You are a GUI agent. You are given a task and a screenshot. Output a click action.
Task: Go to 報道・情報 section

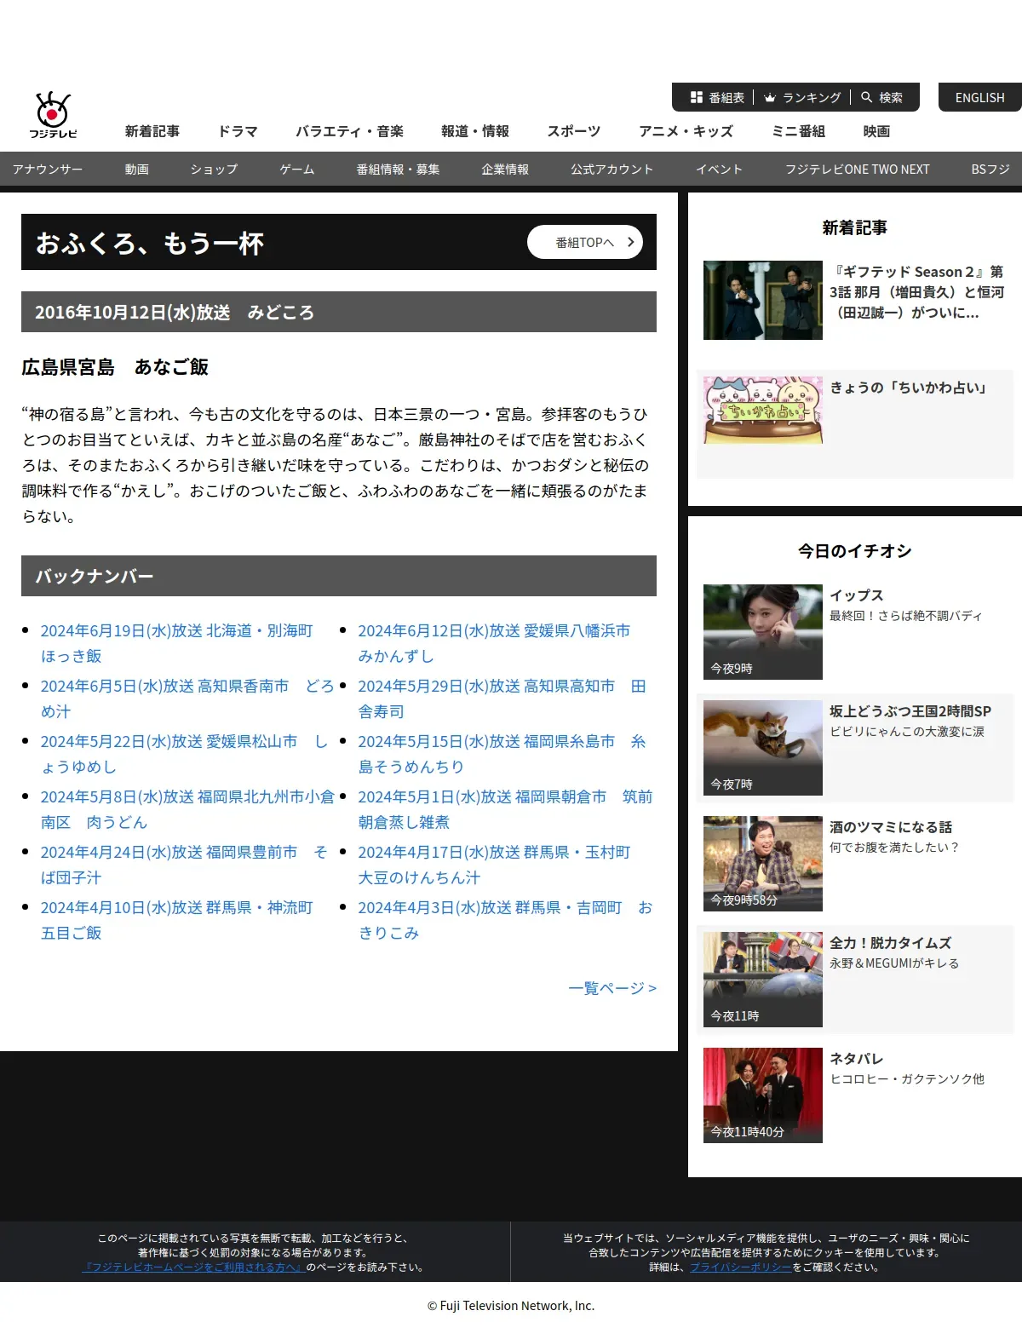pos(475,131)
